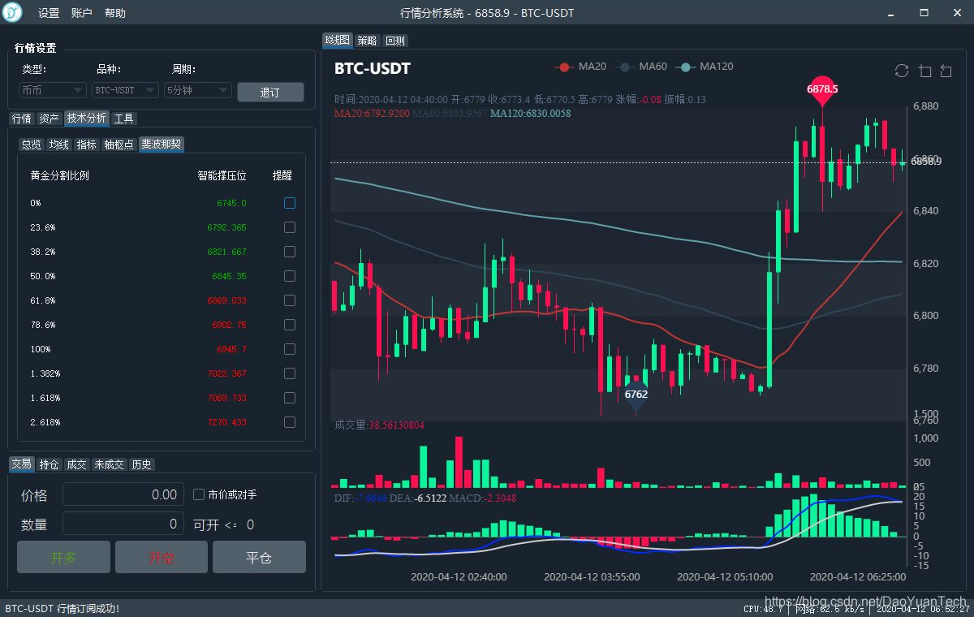
Task: Open the 账户 menu
Action: pyautogui.click(x=82, y=13)
